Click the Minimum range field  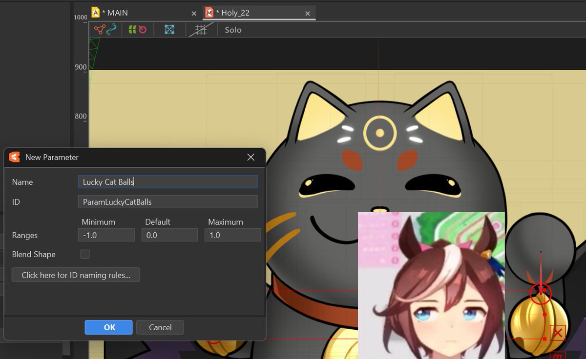coord(106,235)
